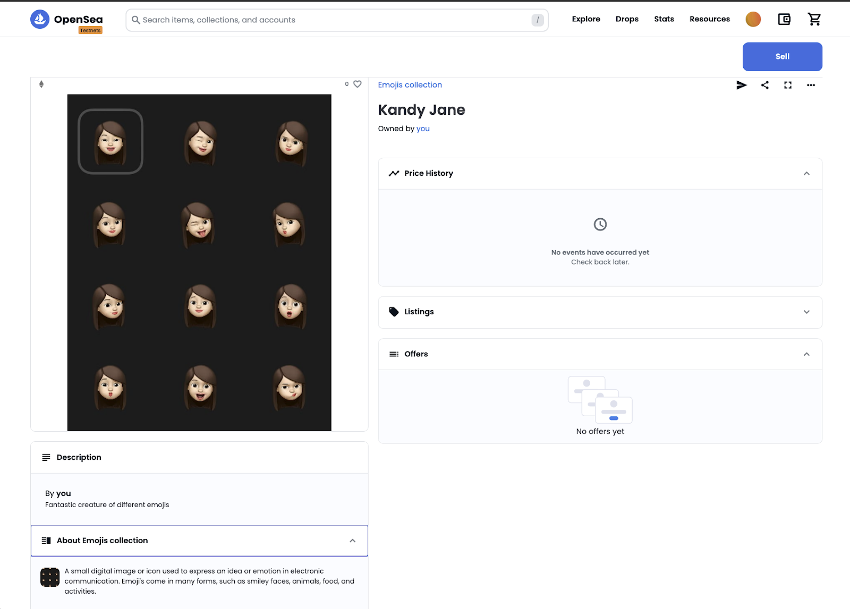The width and height of the screenshot is (850, 609).
Task: Click the orange profile avatar
Action: click(x=753, y=20)
